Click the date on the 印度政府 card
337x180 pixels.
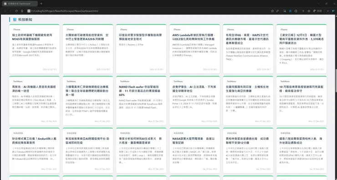[x=157, y=70]
